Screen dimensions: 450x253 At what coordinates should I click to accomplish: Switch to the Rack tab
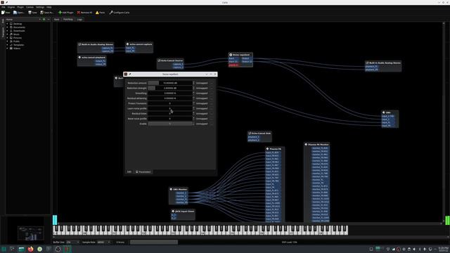tap(57, 19)
